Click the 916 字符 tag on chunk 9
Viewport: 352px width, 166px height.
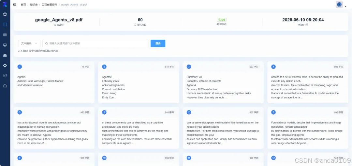(85, 158)
